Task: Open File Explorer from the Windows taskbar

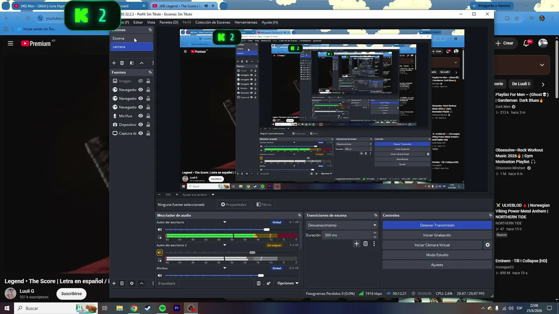Action: 119,308
